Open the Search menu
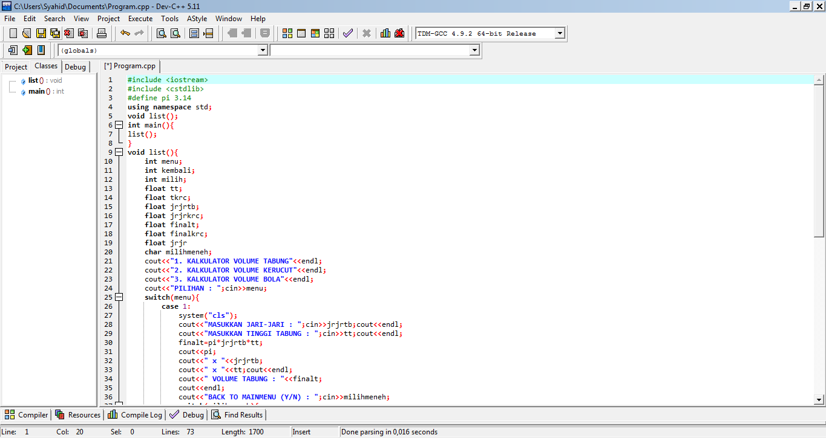The width and height of the screenshot is (826, 438). (x=54, y=19)
